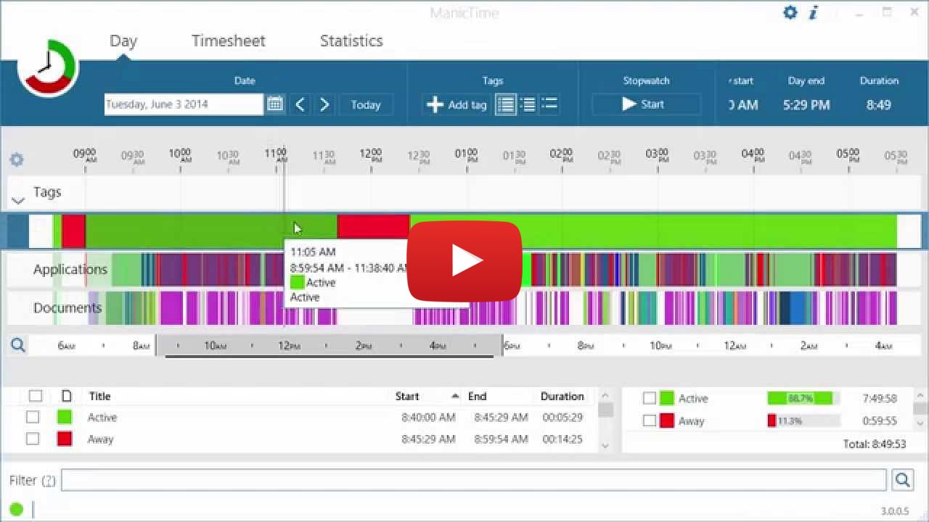
Task: Click the summary panel scrollbar up arrow
Action: [x=920, y=396]
